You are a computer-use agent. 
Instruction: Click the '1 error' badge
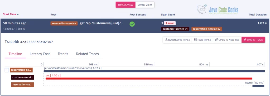(170, 23)
